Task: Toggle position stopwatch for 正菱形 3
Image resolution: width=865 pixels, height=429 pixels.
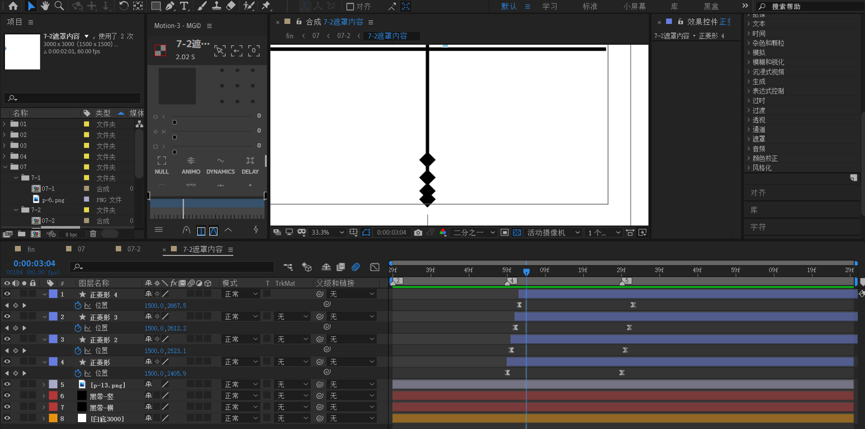Action: click(x=78, y=328)
